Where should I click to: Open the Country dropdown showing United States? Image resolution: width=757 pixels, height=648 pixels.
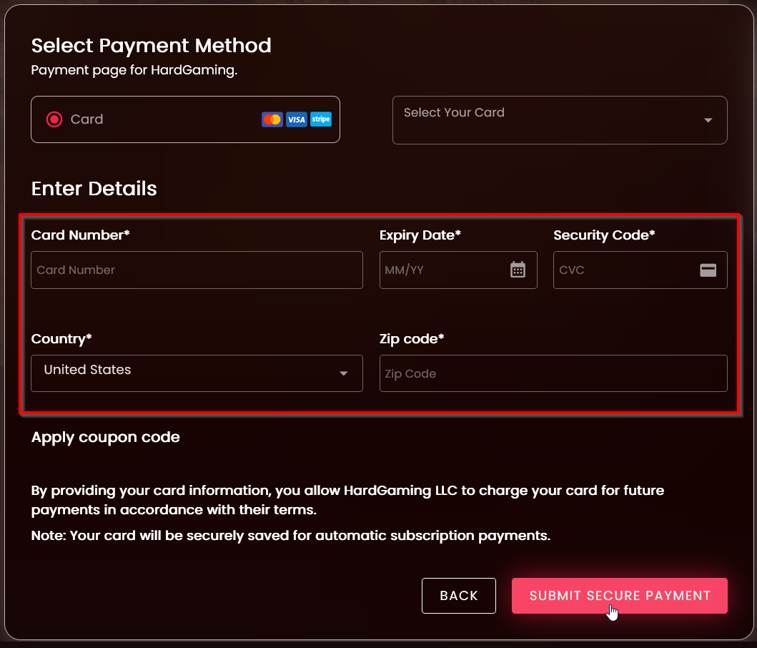(197, 373)
